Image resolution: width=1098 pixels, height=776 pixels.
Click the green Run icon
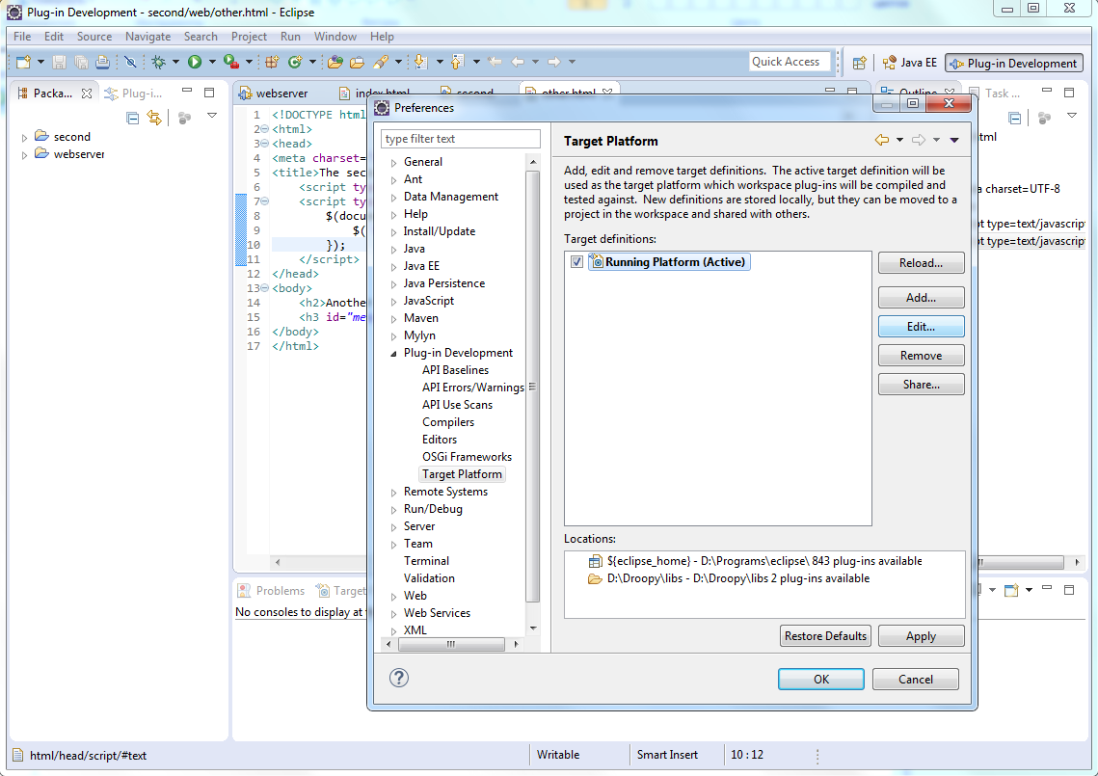click(x=195, y=63)
